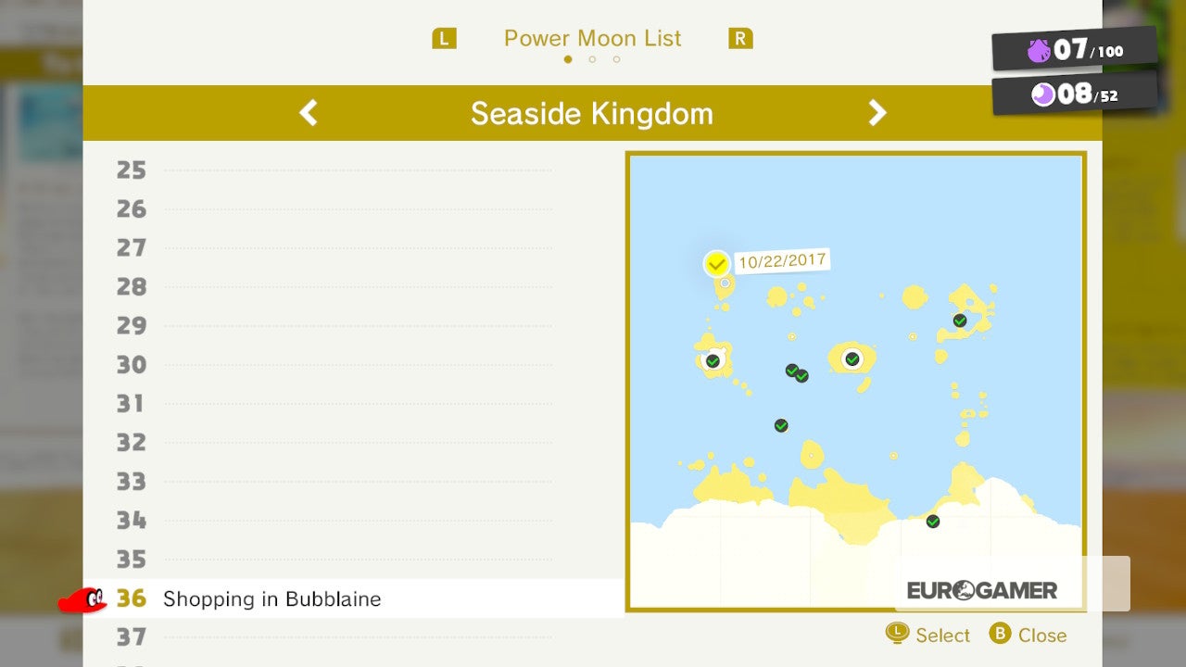Select the first page indicator dot
Viewport: 1186px width, 667px height.
click(568, 59)
